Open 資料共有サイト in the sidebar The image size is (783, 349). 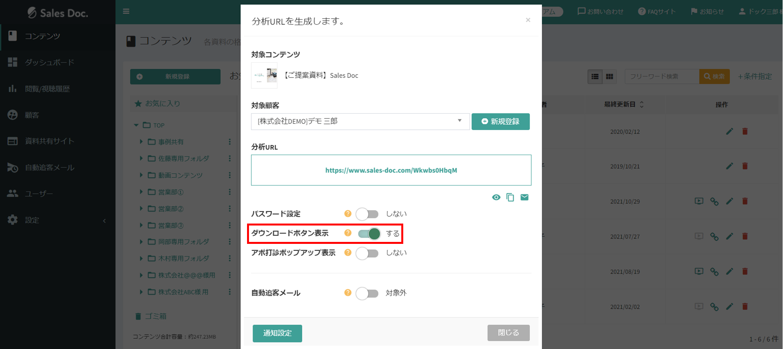tap(58, 141)
